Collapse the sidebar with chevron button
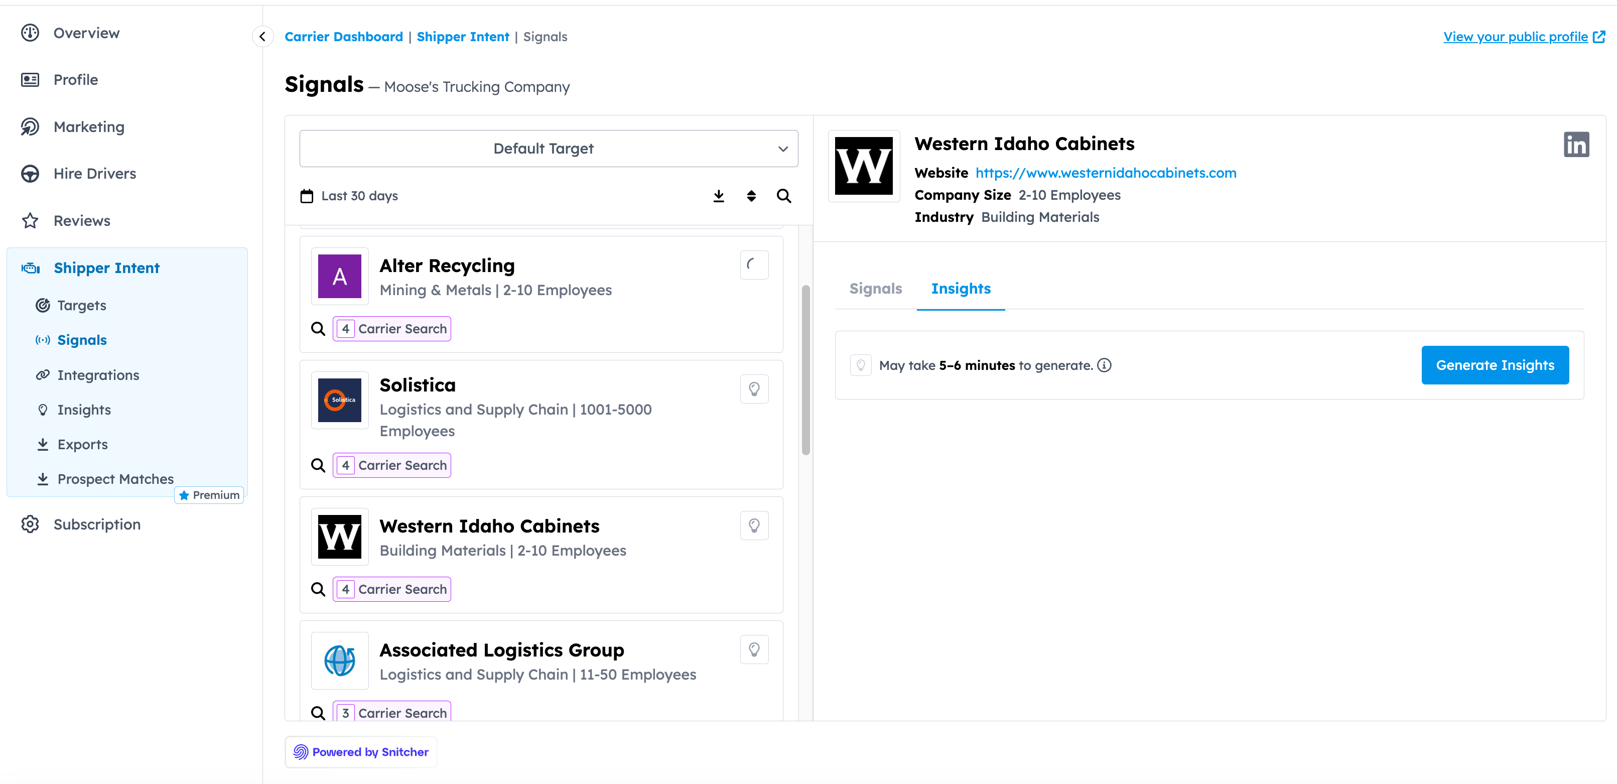This screenshot has width=1617, height=784. point(262,37)
